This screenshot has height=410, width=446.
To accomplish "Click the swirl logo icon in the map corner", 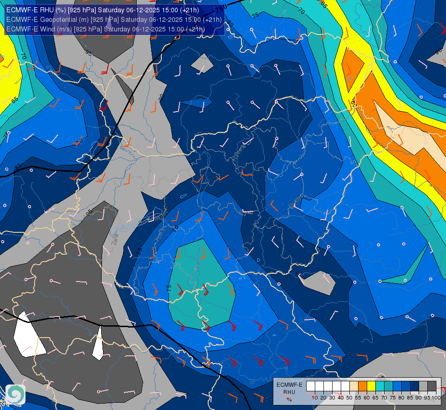I will tap(15, 395).
